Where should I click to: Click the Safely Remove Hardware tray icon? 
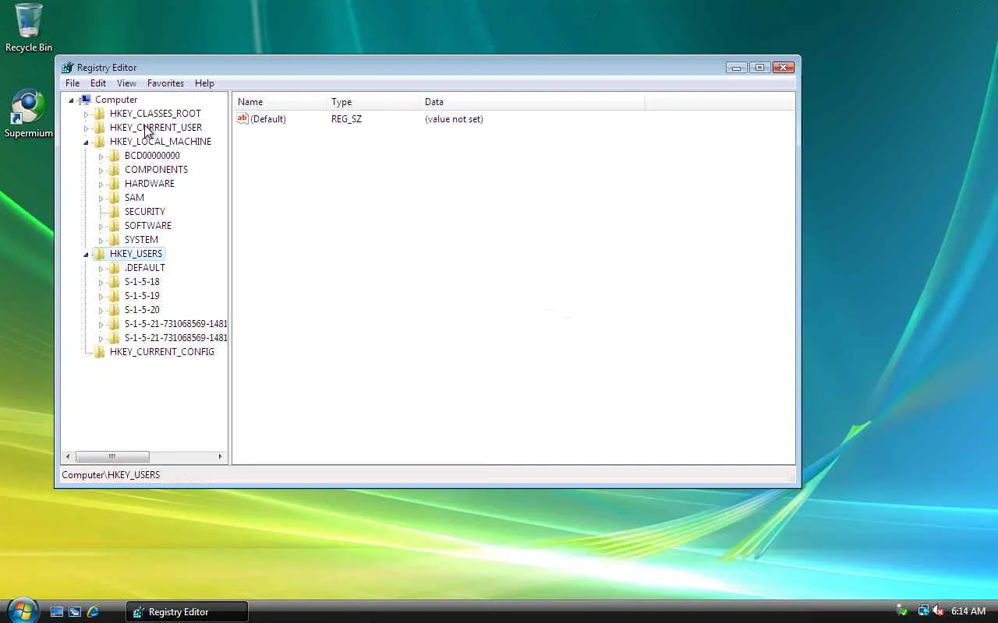[x=902, y=611]
